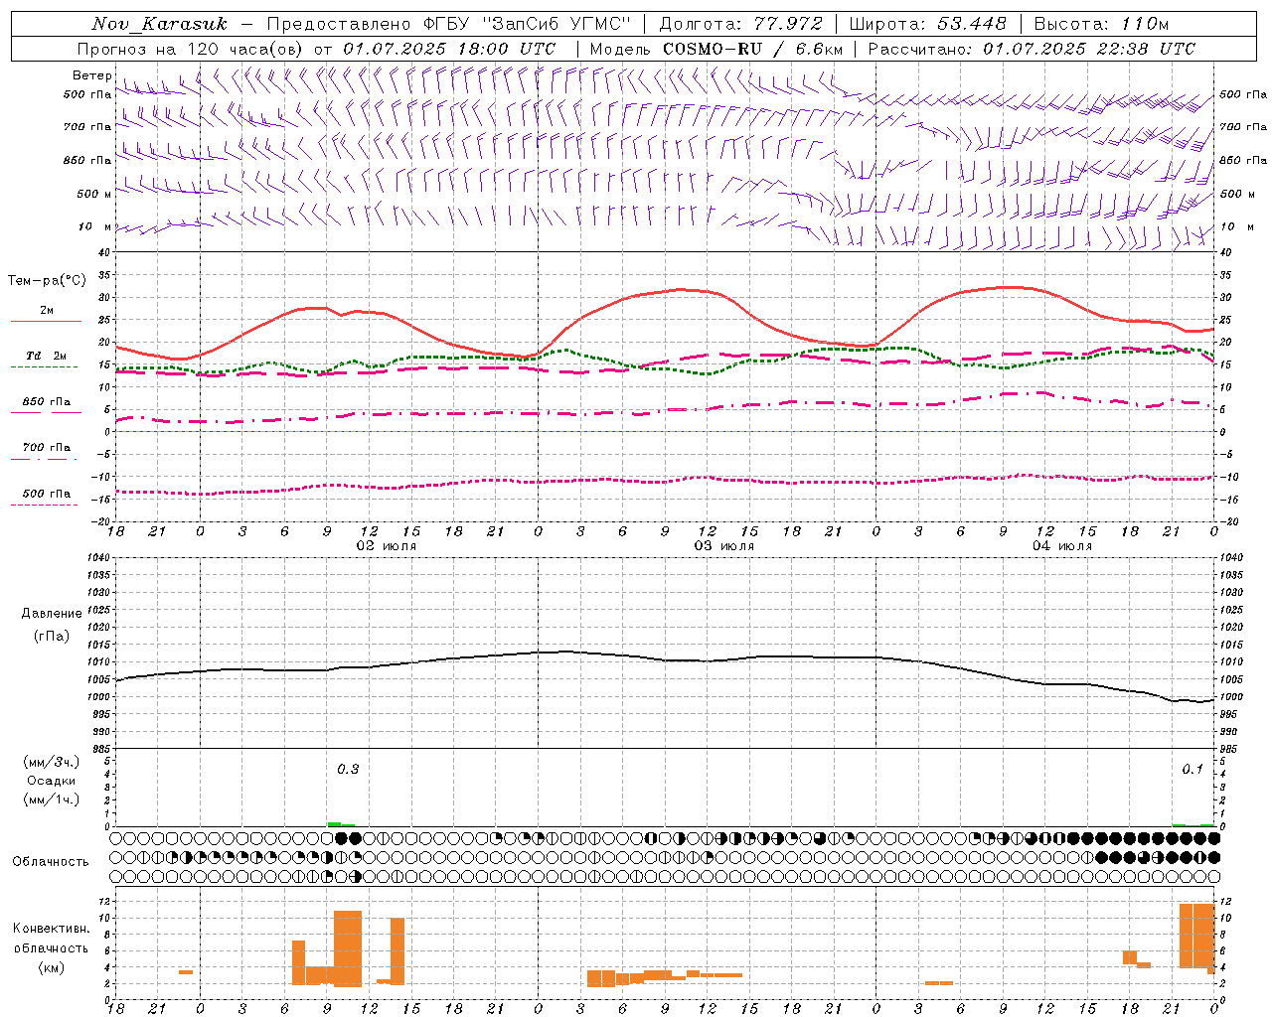1272x1017 pixels.
Task: Click the '(мм/3ч.)' precipitation unit label
Action: pos(52,762)
